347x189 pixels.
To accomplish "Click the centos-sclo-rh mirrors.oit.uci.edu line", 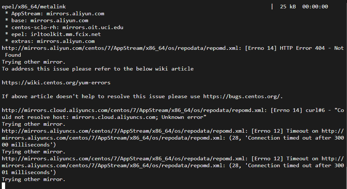I will (64, 27).
